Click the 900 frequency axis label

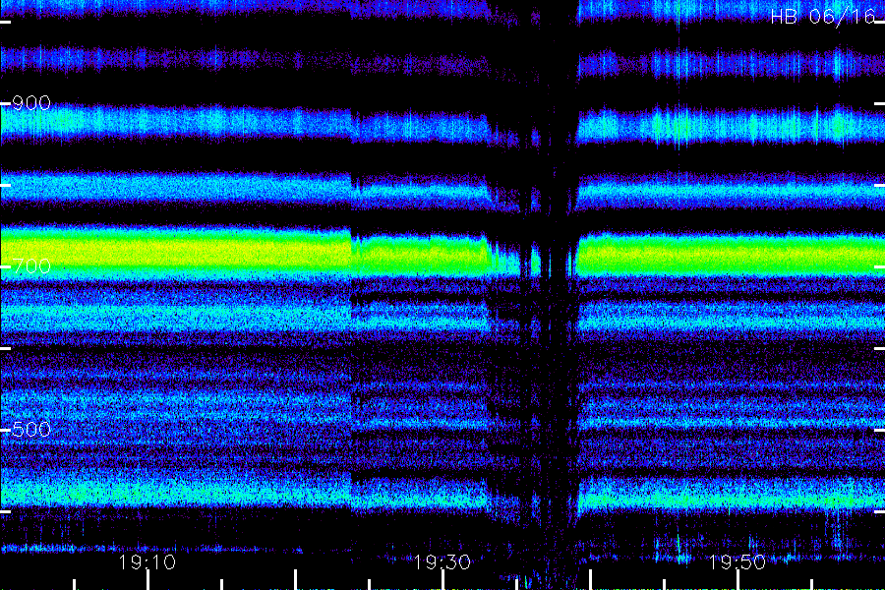pos(31,103)
